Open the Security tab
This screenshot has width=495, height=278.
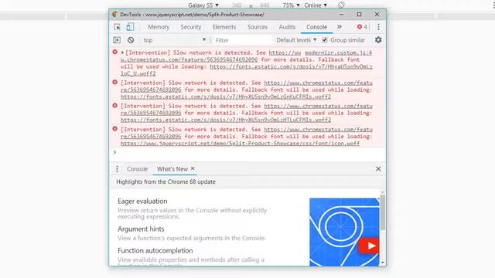coord(191,27)
